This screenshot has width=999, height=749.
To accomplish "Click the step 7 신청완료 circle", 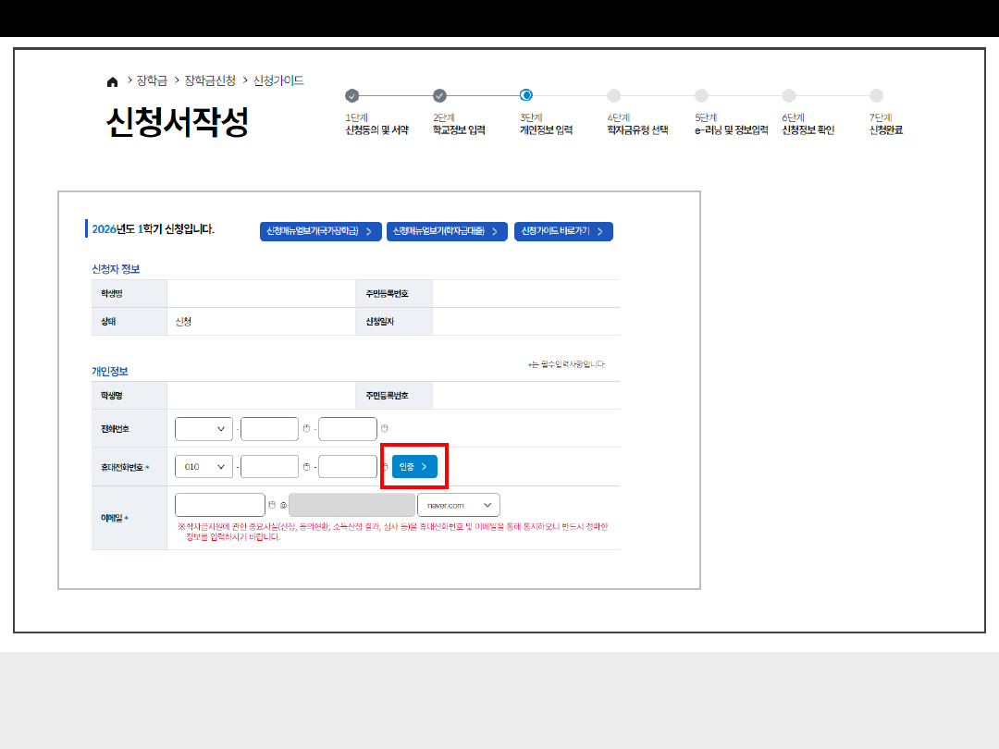I will [x=877, y=95].
